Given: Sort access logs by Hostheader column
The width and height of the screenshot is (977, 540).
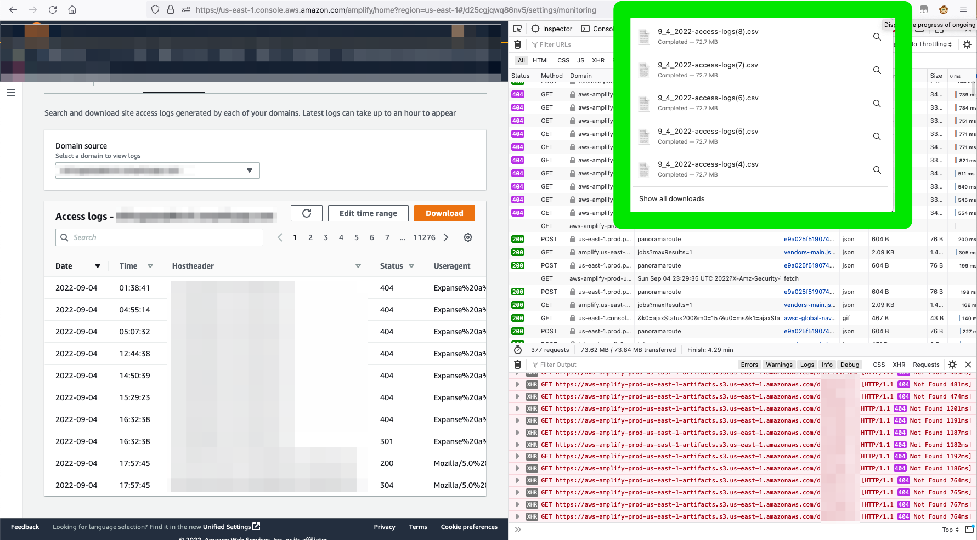Looking at the screenshot, I should click(x=358, y=266).
